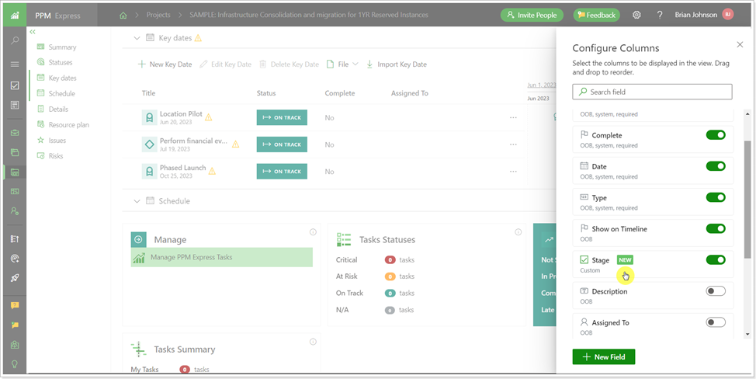
Task: Open the File dropdown in key dates toolbar
Action: tap(342, 64)
